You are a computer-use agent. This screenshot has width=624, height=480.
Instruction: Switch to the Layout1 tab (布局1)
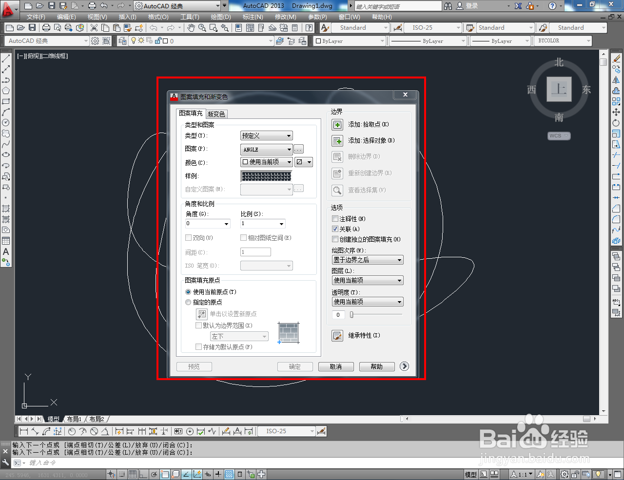click(74, 419)
